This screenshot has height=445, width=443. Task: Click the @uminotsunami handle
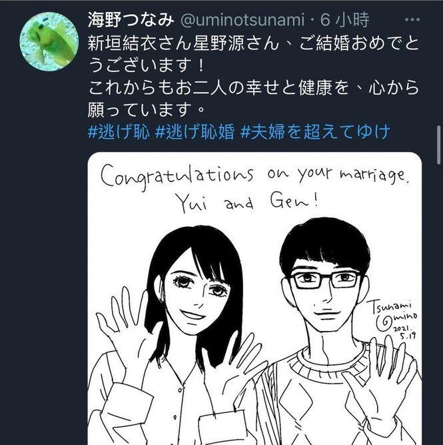click(x=242, y=20)
